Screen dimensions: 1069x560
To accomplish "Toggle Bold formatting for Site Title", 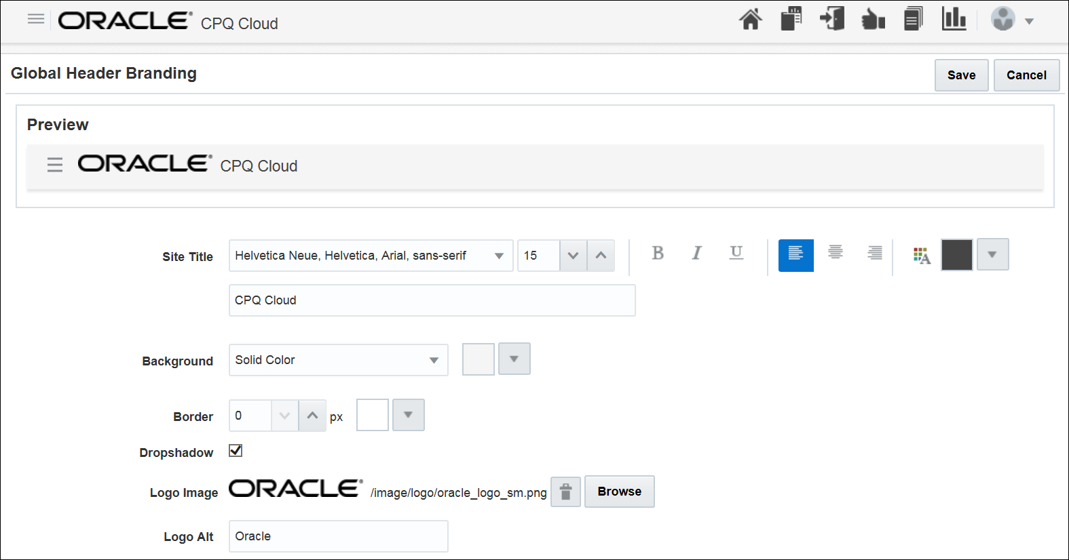I will tap(658, 254).
